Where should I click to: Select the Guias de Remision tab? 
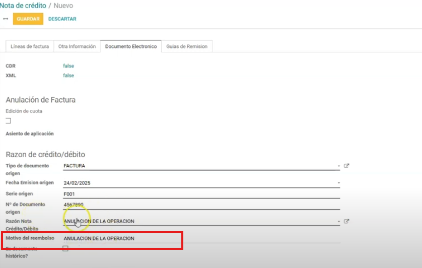(x=187, y=46)
